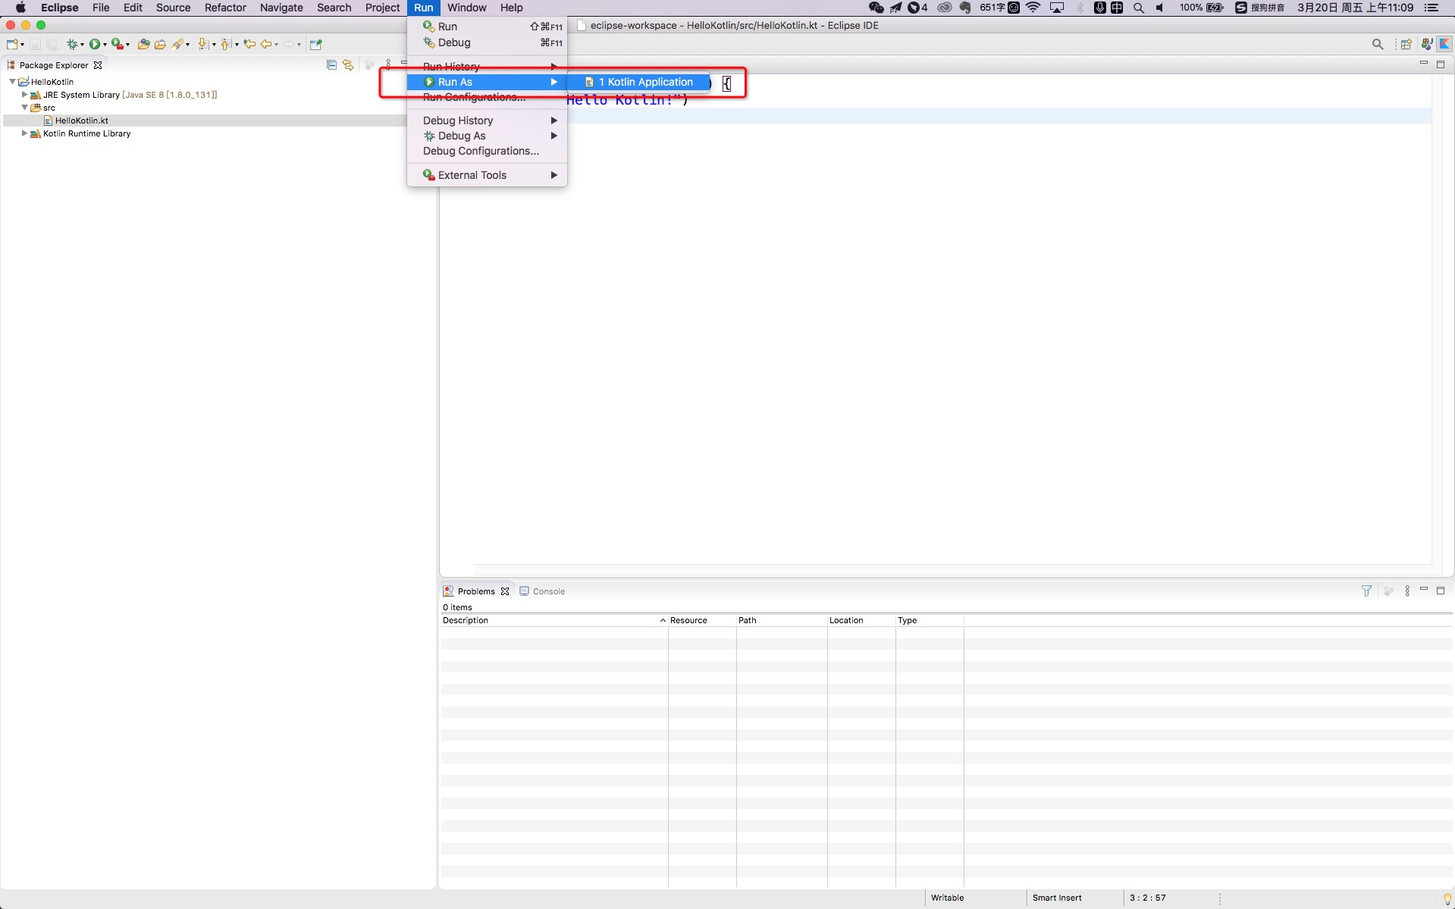Close the Package Explorer tab

point(98,65)
